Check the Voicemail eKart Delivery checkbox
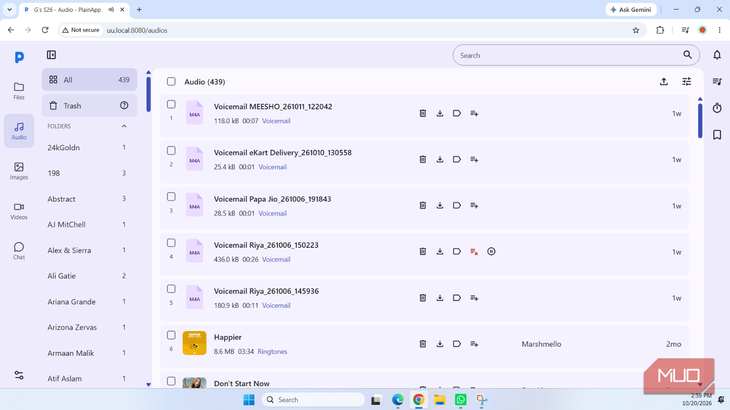The image size is (730, 410). [171, 150]
